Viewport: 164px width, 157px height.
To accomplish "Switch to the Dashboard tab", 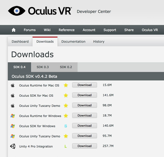I will tap(20, 42).
